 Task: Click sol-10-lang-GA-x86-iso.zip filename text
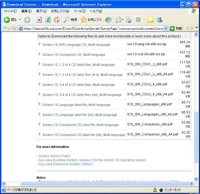pos(147,44)
